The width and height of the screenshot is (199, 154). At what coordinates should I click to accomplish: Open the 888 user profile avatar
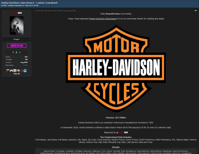coord(16,26)
